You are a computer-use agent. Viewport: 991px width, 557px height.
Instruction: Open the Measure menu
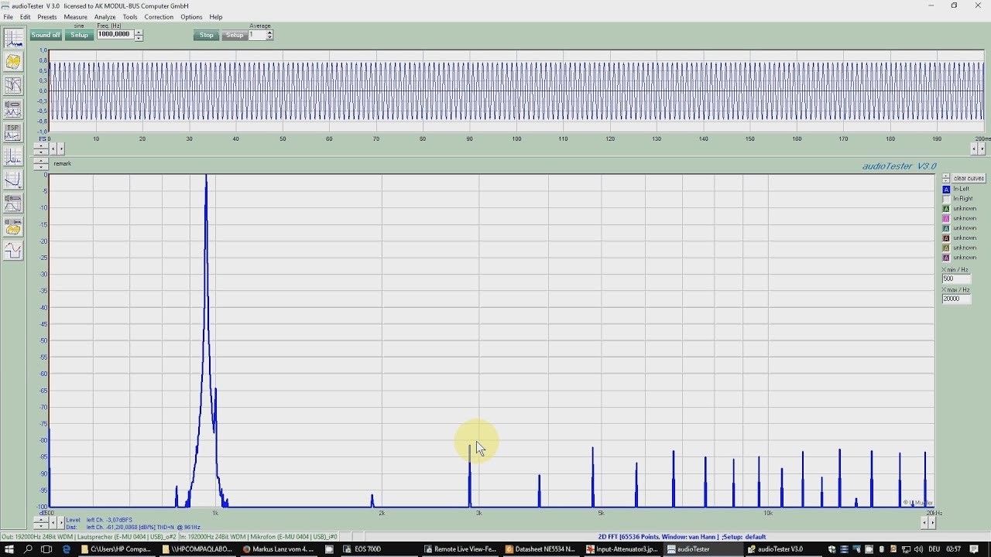point(76,17)
